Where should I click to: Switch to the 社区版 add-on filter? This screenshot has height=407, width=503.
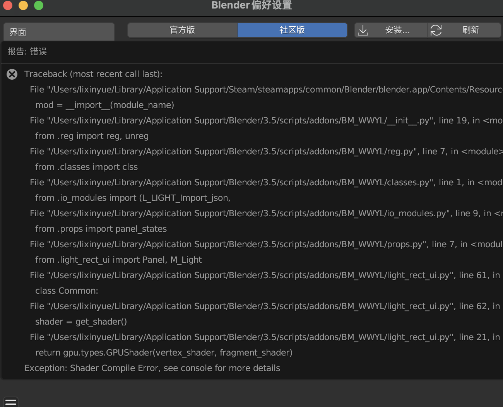(292, 30)
